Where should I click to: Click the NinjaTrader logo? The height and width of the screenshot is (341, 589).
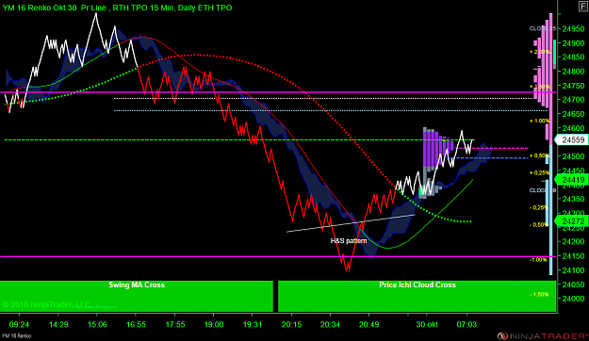[x=542, y=335]
